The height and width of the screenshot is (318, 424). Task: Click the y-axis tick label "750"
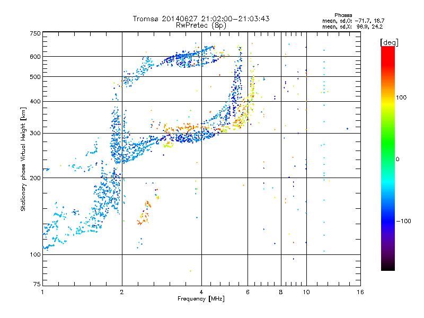coord(35,33)
